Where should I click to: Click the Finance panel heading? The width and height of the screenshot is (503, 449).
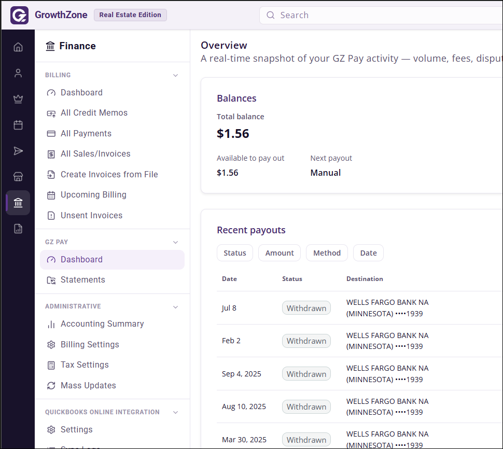coord(77,46)
